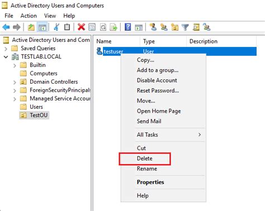Viewport: 265px width, 211px height.
Task: Click the Find objects toolbar icon
Action: [x=196, y=27]
